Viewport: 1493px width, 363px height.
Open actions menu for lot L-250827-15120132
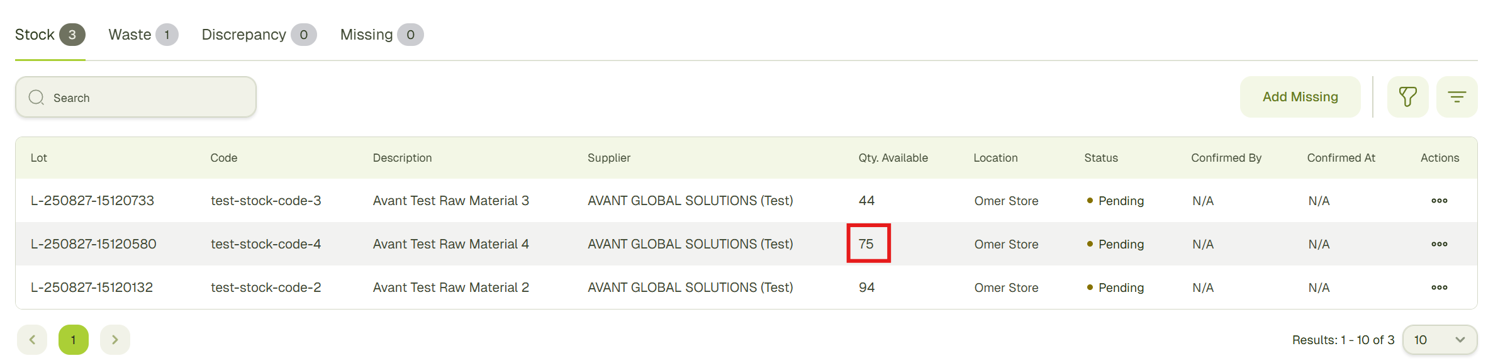(1439, 288)
